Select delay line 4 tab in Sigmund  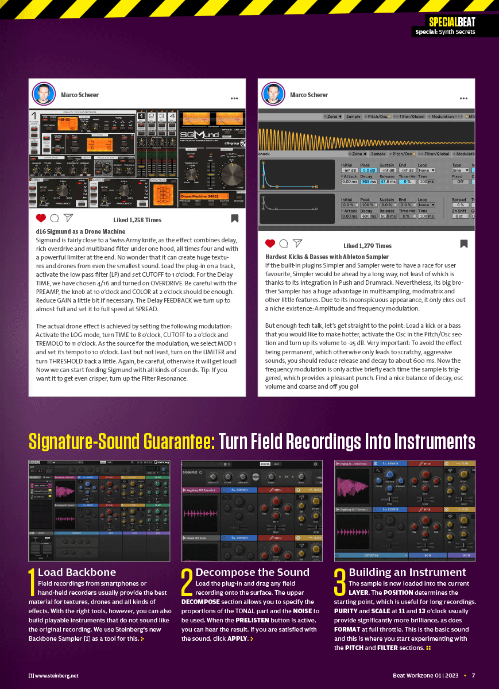point(172,116)
